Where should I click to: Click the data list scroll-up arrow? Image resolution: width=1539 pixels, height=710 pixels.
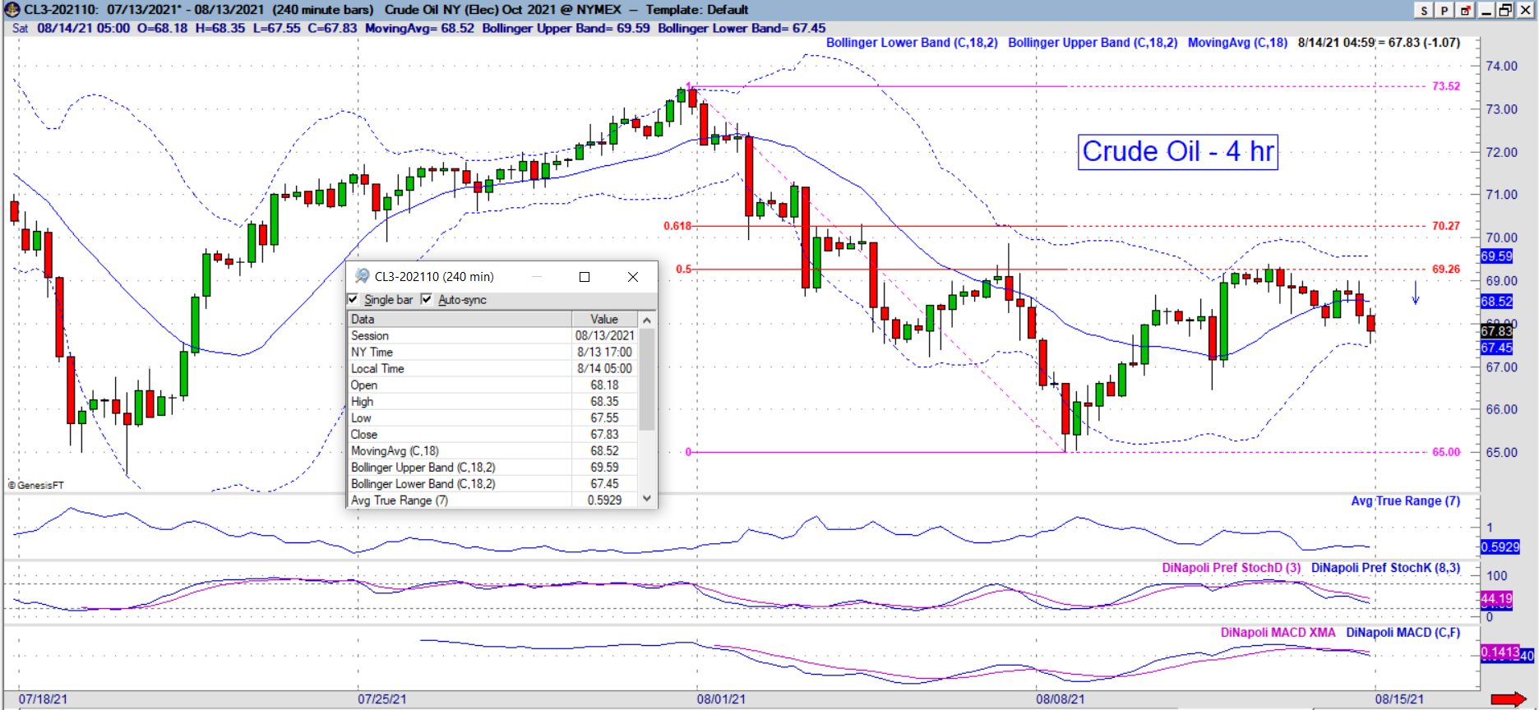[x=647, y=320]
